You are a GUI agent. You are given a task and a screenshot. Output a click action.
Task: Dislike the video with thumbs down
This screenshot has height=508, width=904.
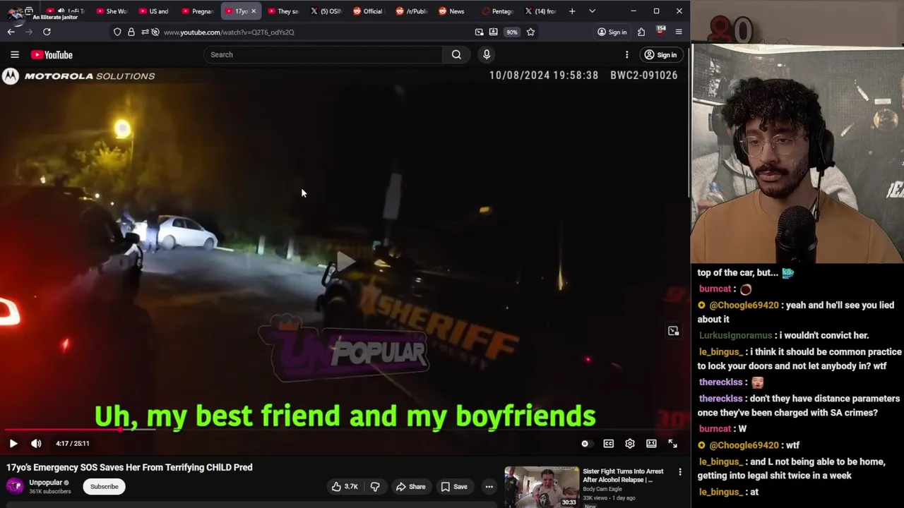(x=375, y=486)
